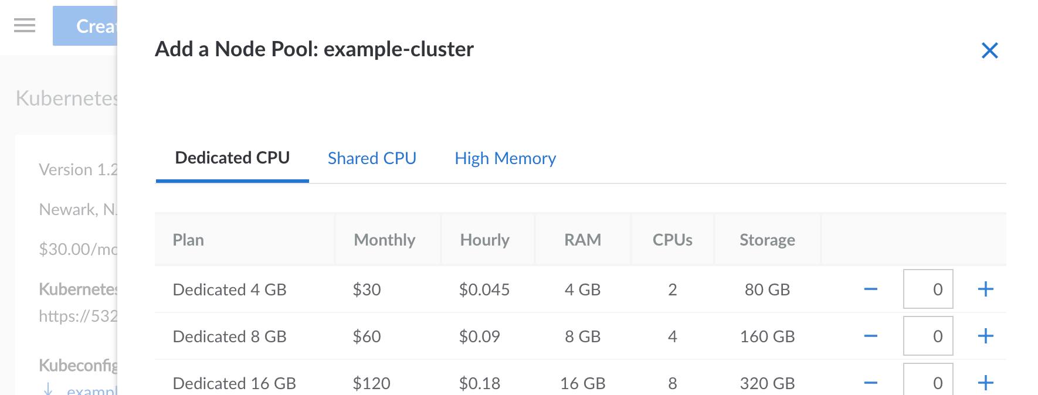This screenshot has height=395, width=1038.
Task: Switch to the Shared CPU tab
Action: 372,158
